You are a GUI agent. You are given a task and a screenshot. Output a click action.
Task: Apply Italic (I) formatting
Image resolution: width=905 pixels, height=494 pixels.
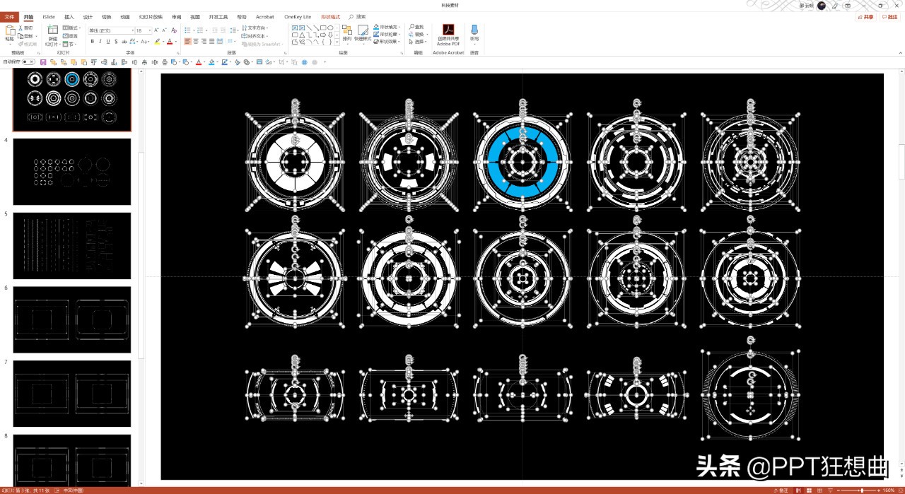coord(100,42)
